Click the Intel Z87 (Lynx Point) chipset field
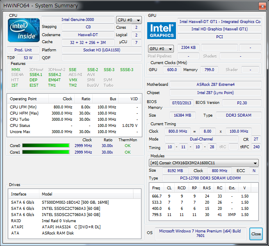The width and height of the screenshot is (269, 246). 216,93
